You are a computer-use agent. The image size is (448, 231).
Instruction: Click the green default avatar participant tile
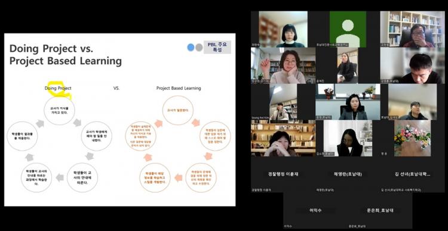(348, 29)
